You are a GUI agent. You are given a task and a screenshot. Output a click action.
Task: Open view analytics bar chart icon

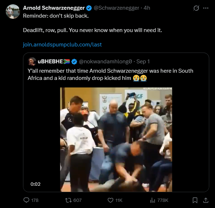[152, 200]
